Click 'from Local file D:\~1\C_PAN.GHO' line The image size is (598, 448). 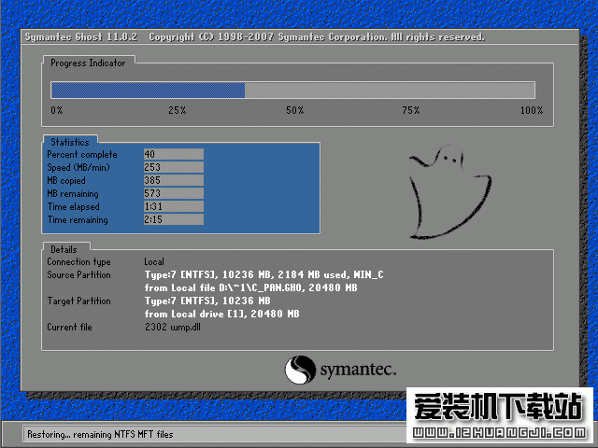click(251, 287)
